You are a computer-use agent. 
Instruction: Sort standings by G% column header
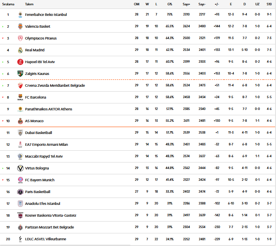170,4
